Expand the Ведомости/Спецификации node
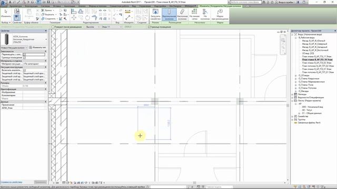The height and width of the screenshot is (189, 337). coord(292,98)
